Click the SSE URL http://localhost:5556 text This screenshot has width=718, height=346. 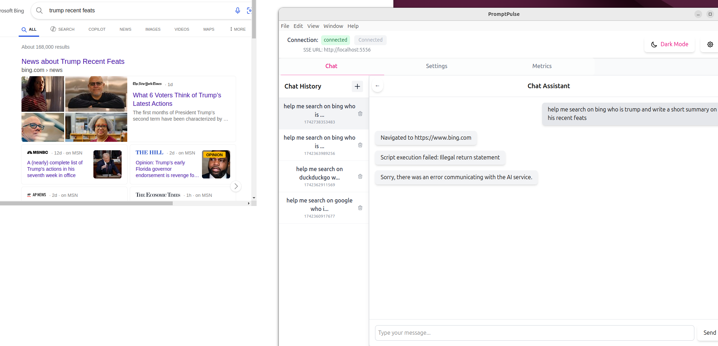337,50
